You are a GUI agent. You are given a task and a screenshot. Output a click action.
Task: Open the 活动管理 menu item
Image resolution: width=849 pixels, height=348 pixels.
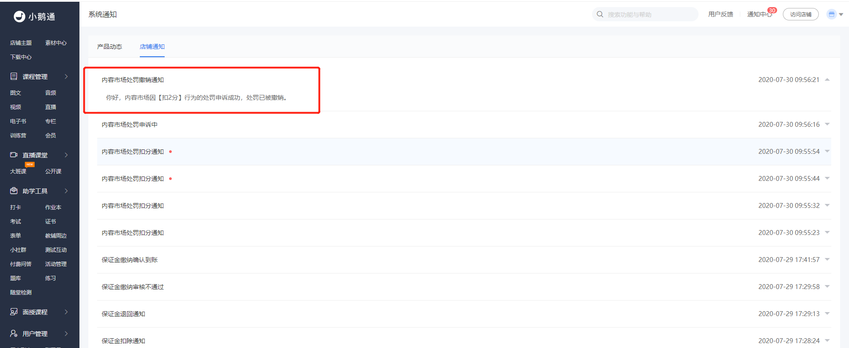point(56,264)
